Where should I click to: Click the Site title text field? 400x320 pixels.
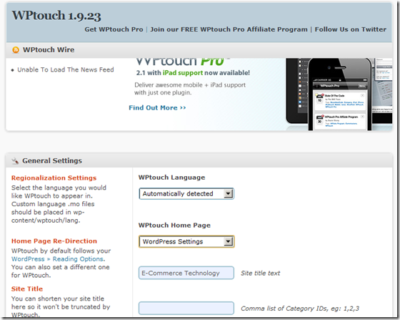[x=186, y=273]
